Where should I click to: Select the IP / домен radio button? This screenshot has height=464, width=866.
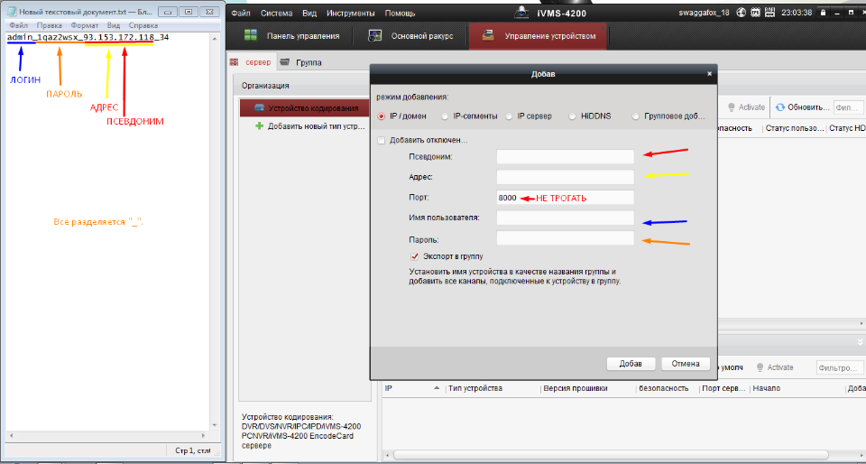(381, 116)
